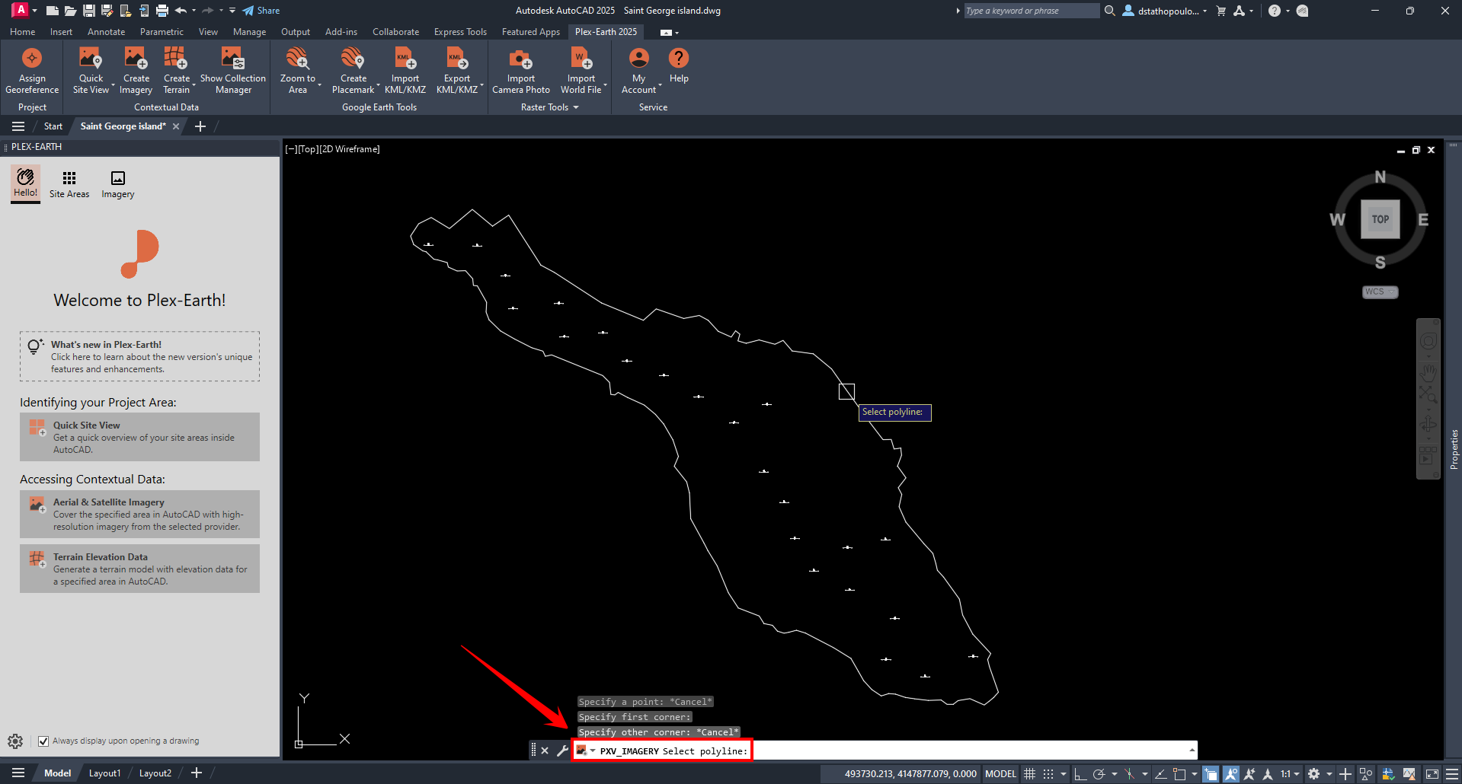Viewport: 1462px width, 784px height.
Task: Click the Pan hand icon in navigation bar
Action: (x=1428, y=371)
